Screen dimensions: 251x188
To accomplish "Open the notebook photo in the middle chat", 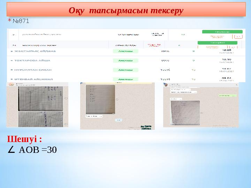I will pyautogui.click(x=100, y=100).
